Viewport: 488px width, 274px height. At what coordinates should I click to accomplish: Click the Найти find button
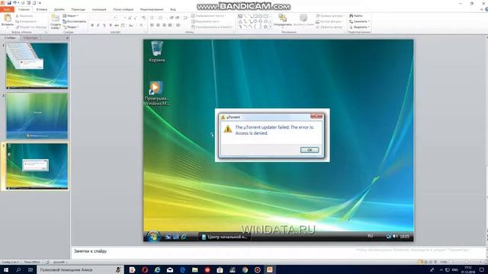(356, 16)
